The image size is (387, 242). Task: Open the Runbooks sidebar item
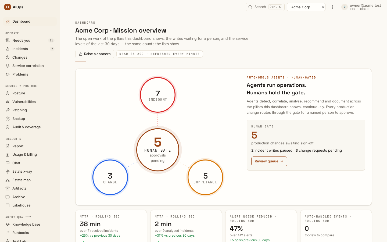pos(30,233)
